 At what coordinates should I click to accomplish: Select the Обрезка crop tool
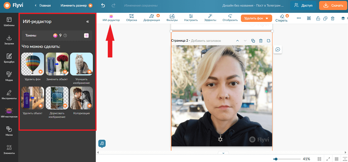[x=132, y=18]
